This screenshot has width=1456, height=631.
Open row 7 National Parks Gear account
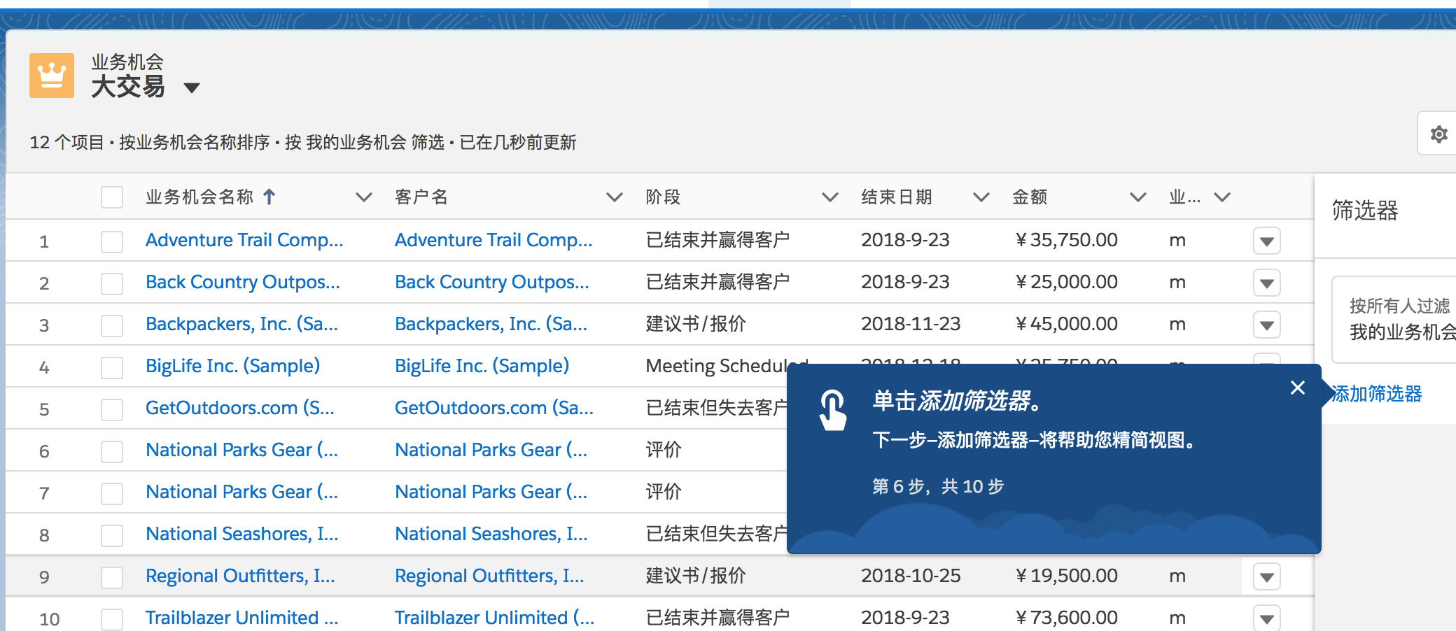(491, 492)
